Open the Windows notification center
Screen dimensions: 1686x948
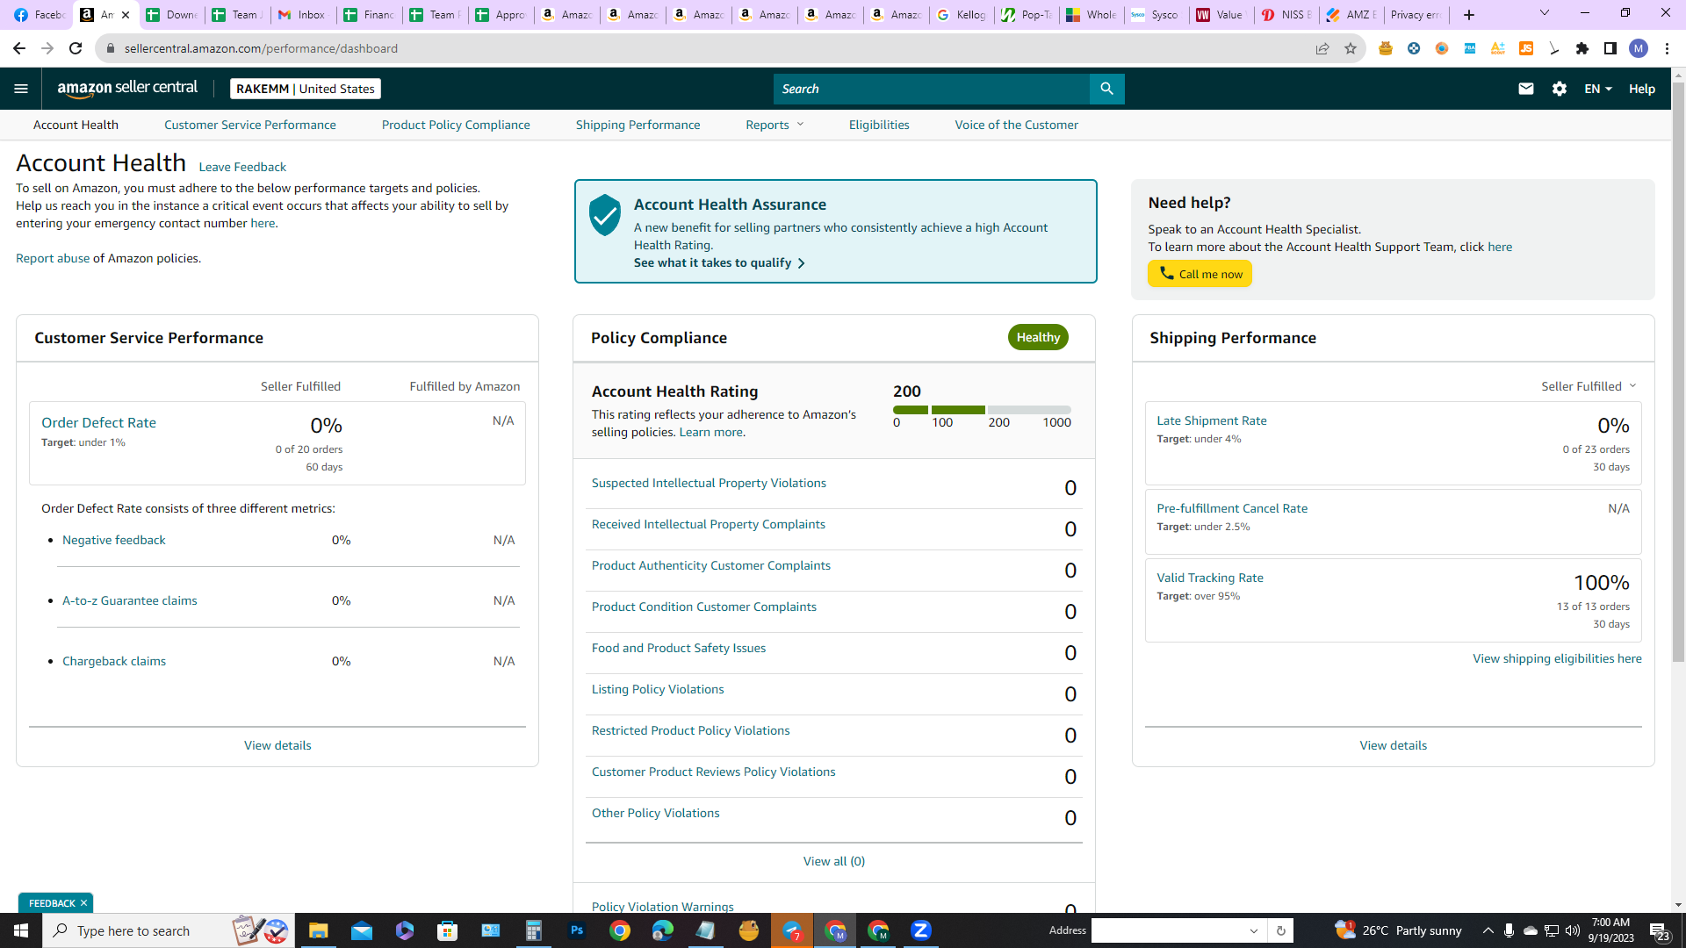pyautogui.click(x=1659, y=930)
